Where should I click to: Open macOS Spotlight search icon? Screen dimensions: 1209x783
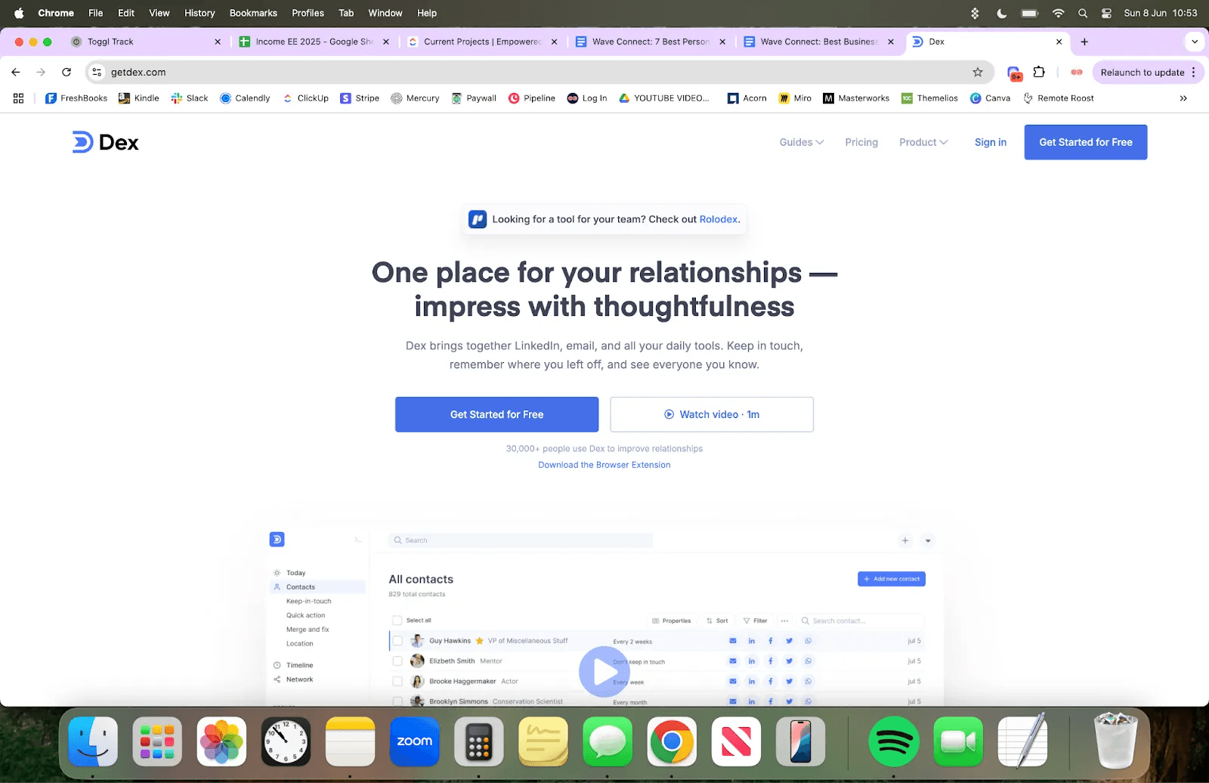click(x=1083, y=13)
